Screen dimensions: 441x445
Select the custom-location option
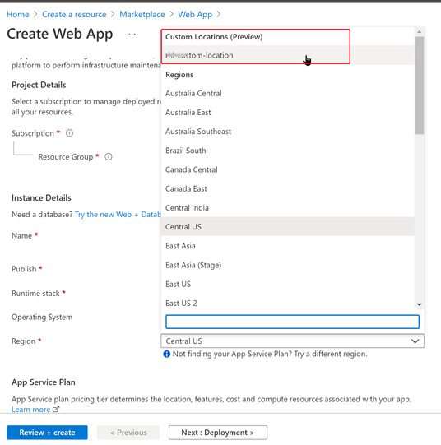coord(287,55)
